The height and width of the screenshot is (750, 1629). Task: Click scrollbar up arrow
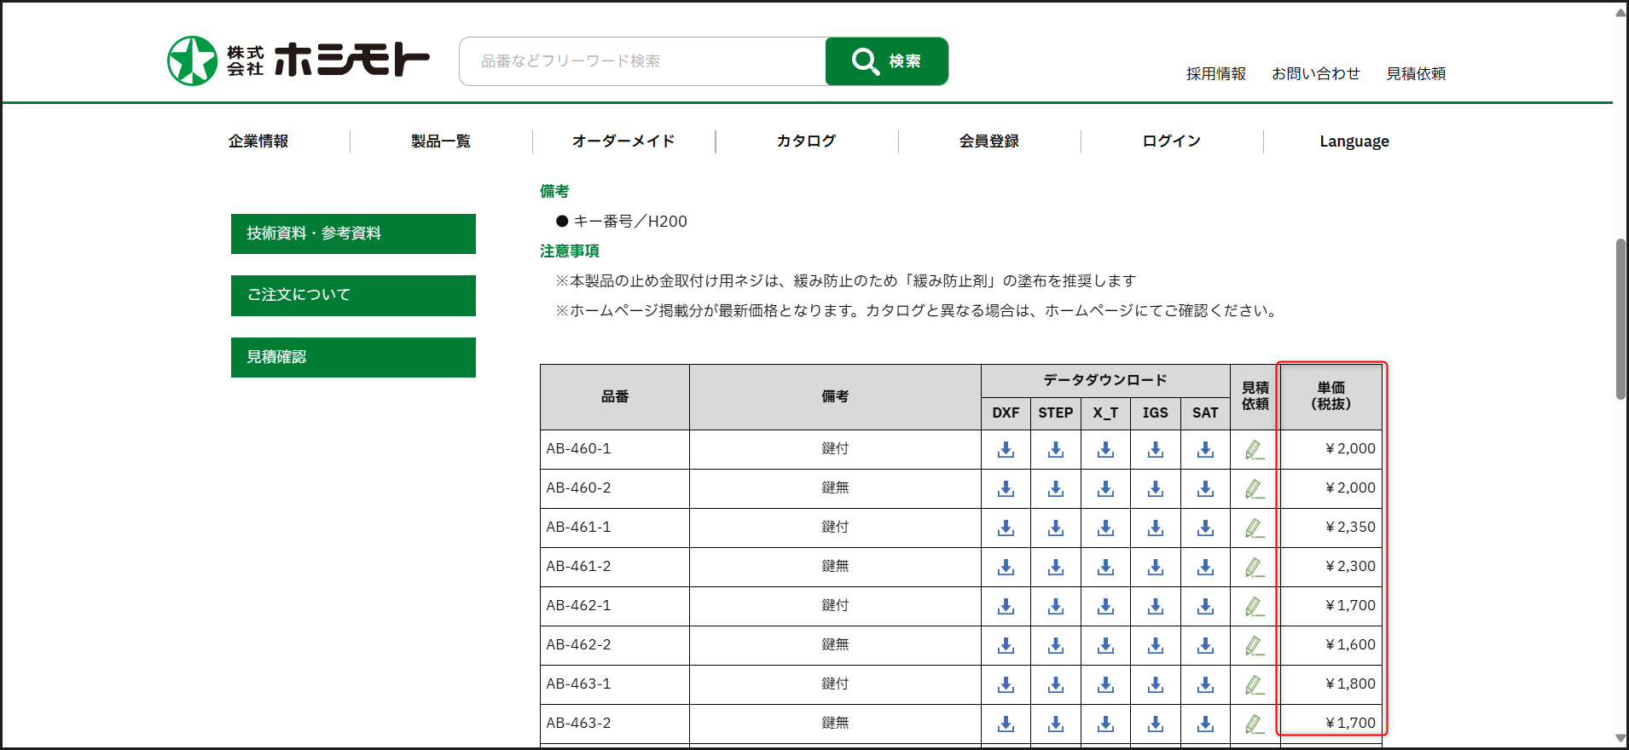tap(1620, 12)
